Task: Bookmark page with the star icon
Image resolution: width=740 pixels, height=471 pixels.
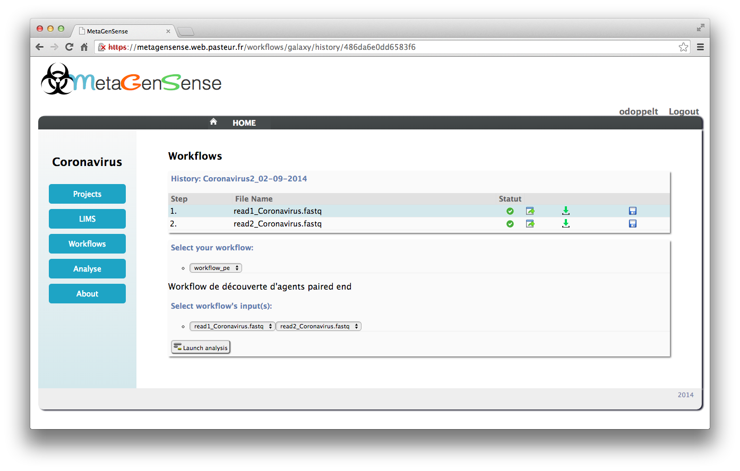Action: pos(683,47)
